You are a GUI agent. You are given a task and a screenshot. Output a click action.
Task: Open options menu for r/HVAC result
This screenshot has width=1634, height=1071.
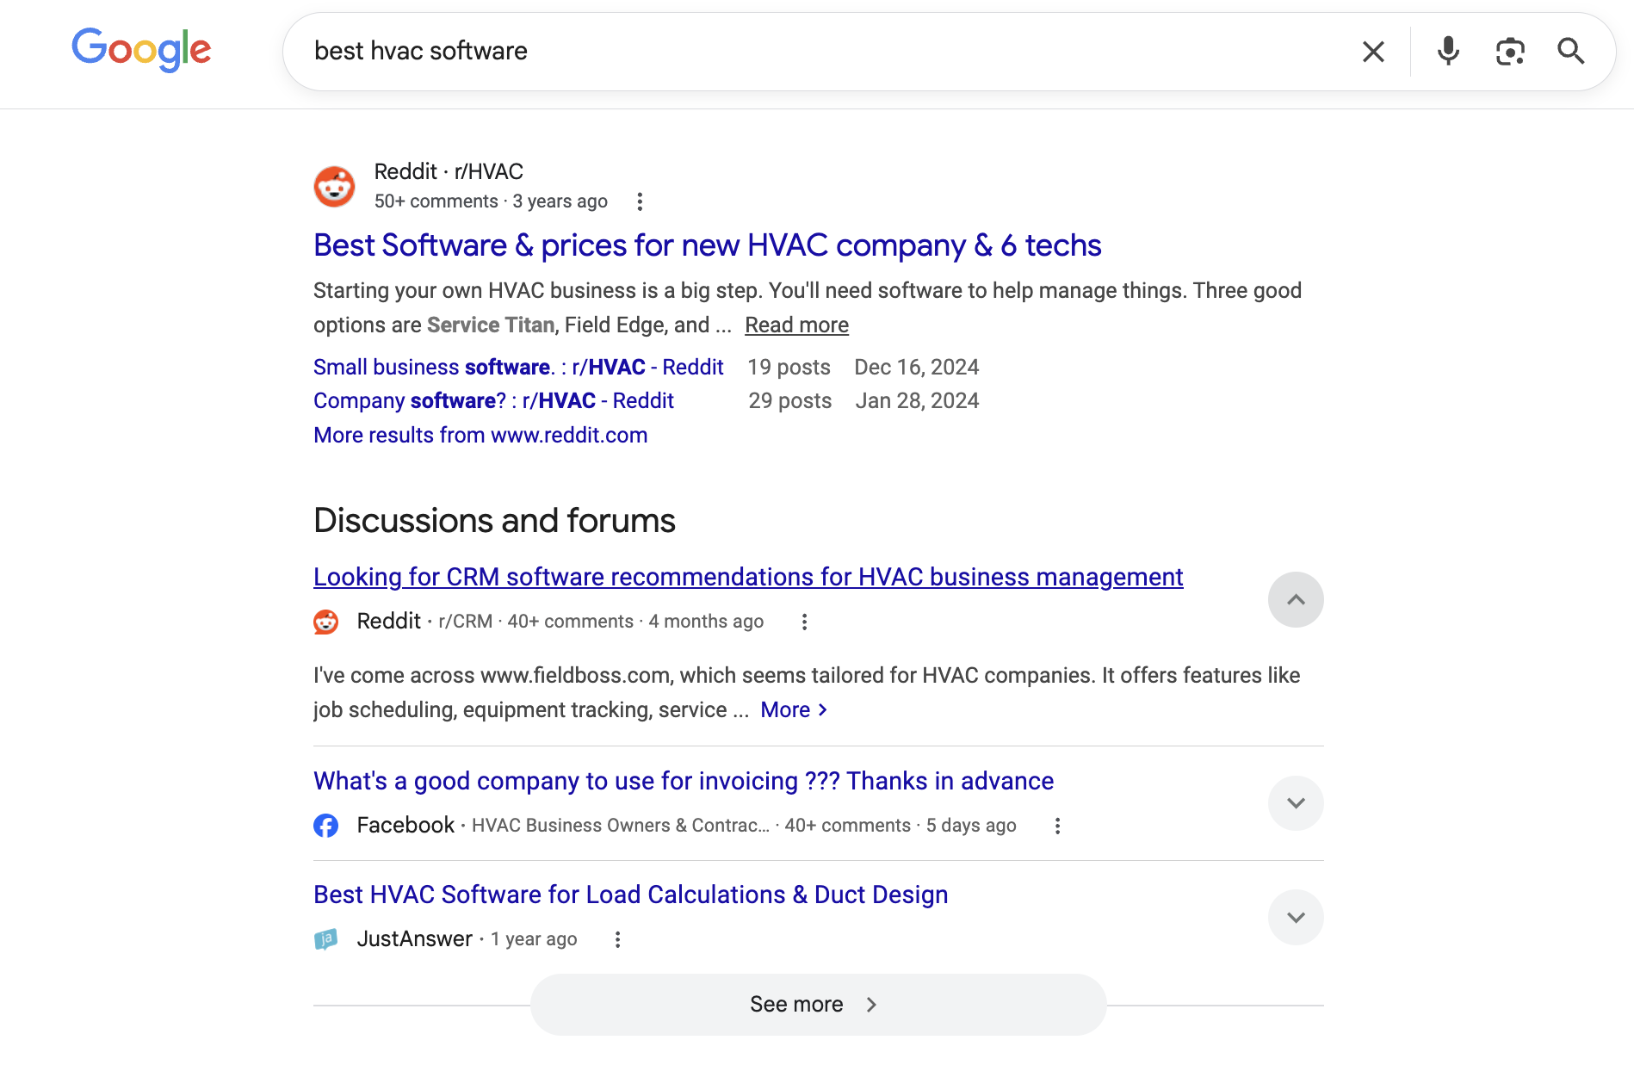tap(639, 201)
